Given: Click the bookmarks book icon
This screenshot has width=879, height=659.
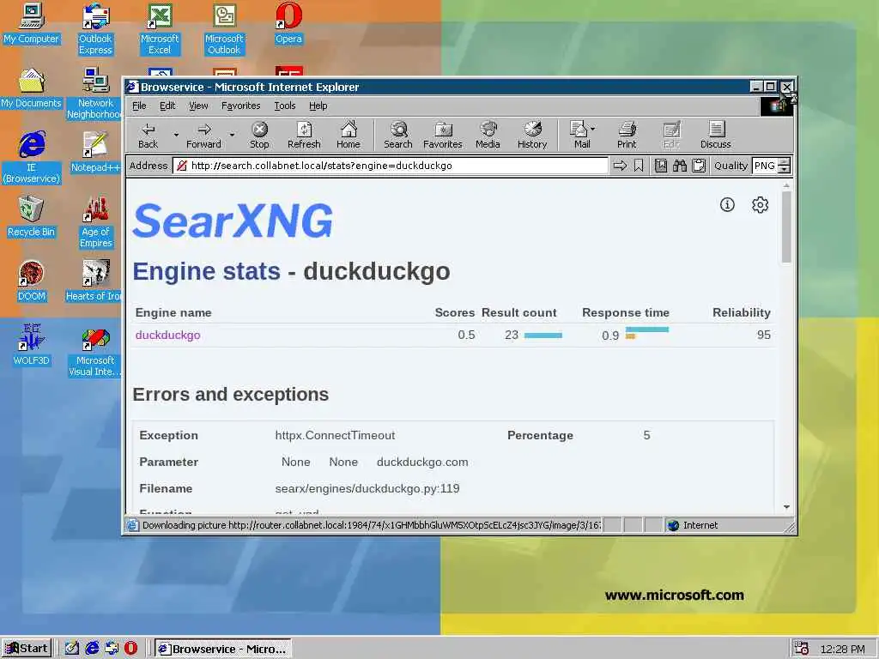Looking at the screenshot, I should click(x=661, y=166).
